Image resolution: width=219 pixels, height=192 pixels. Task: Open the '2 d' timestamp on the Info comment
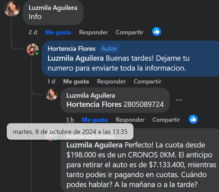(33, 32)
